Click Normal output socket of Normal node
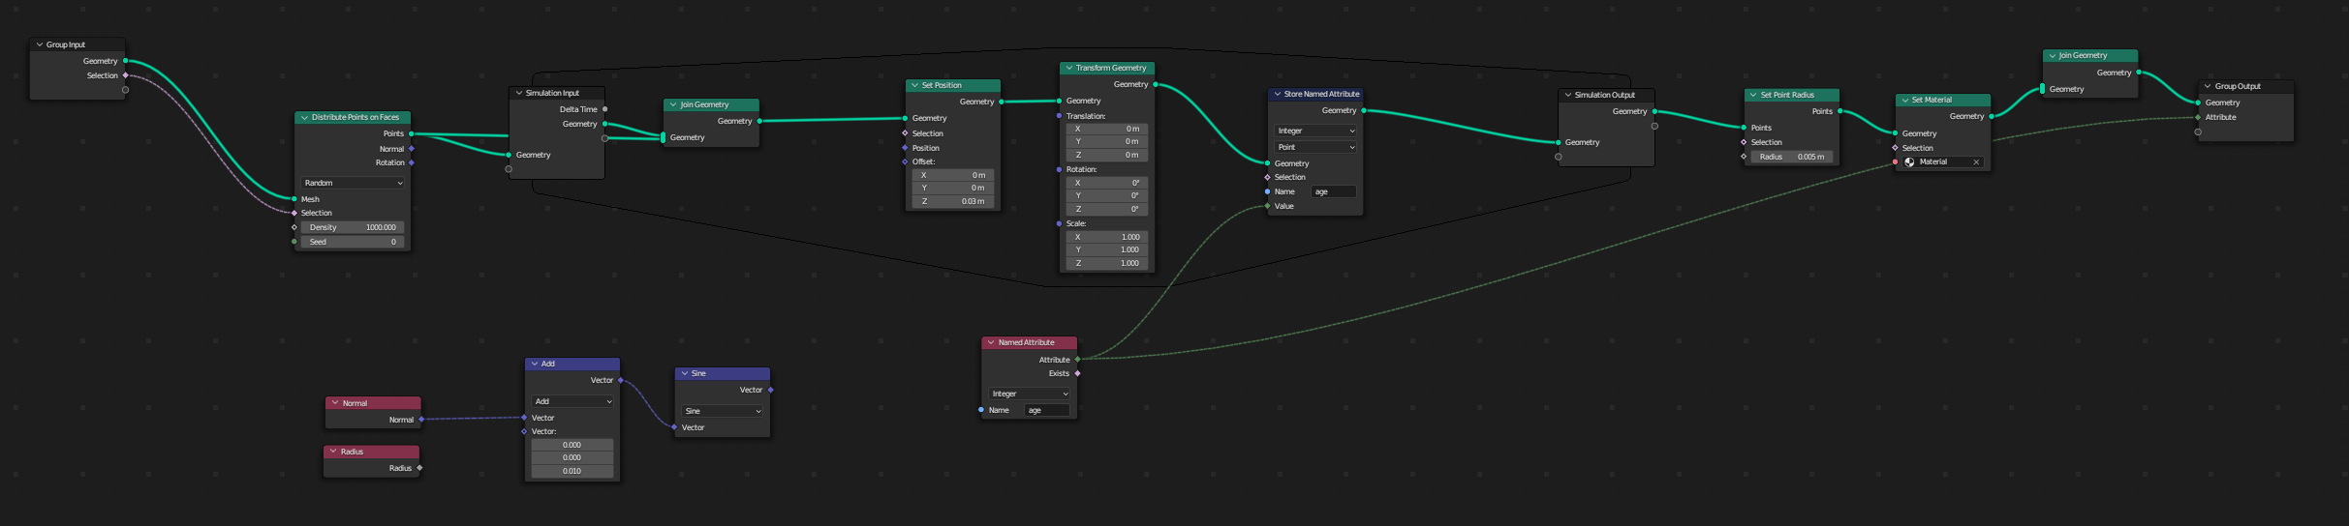 coord(421,420)
